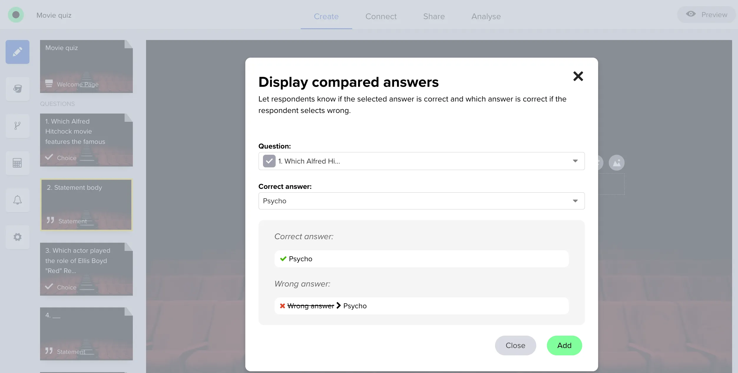Open question 3 about Ellis Boyd Red
Image resolution: width=738 pixels, height=373 pixels.
(86, 268)
